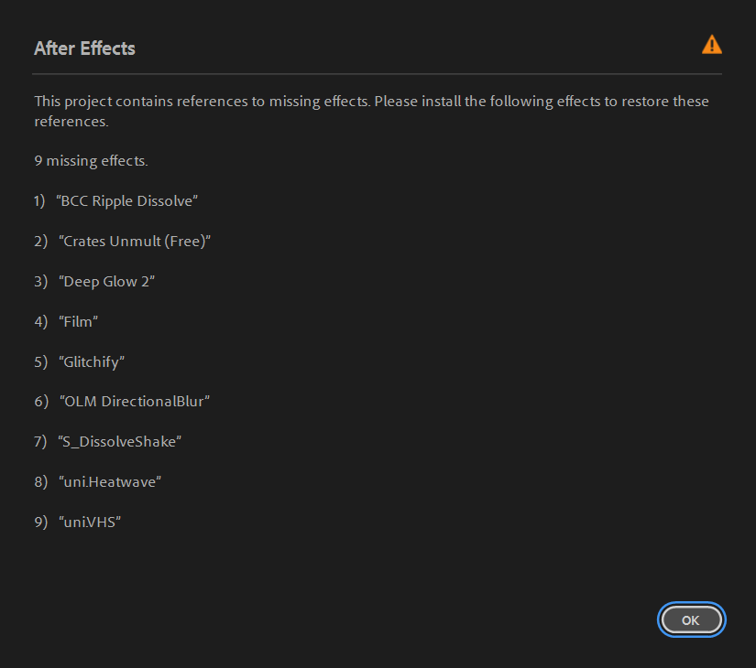756x668 pixels.
Task: Click the "6)" list number label
Action: pos(40,401)
